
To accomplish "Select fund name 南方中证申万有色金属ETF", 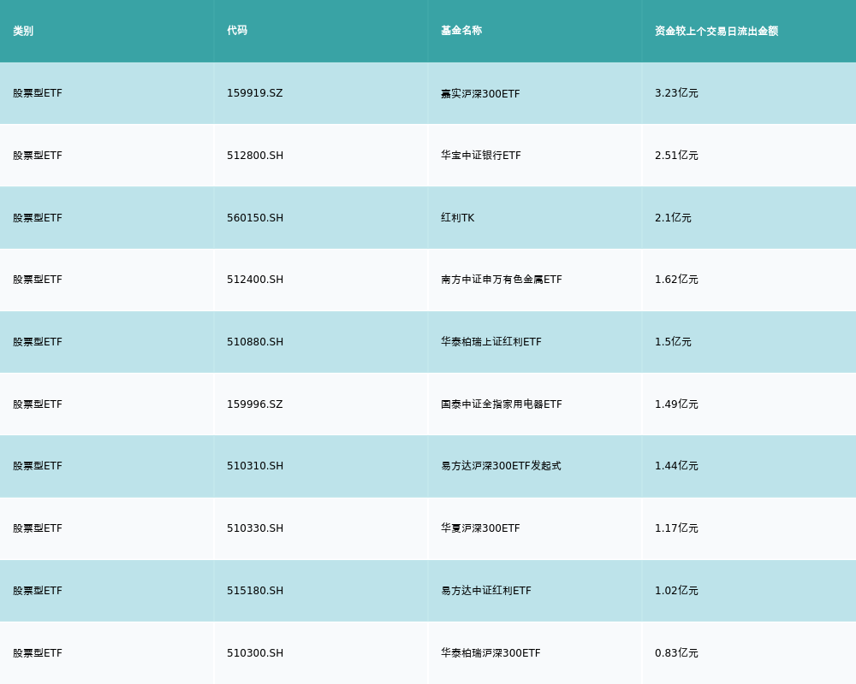I will (501, 280).
